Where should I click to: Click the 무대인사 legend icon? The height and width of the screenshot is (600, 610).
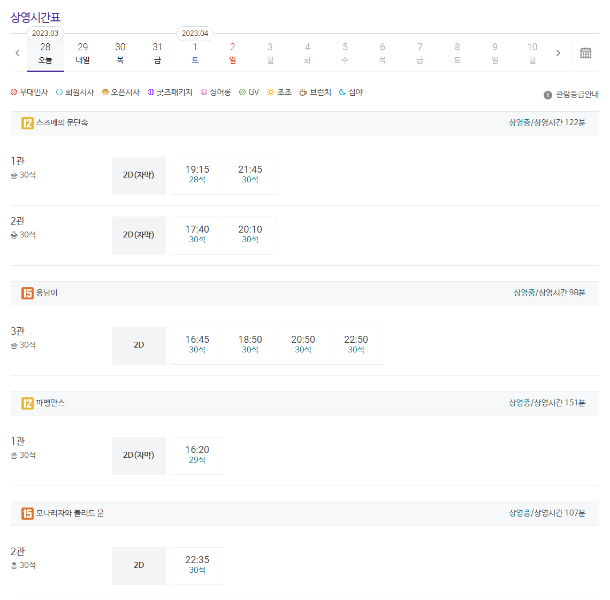[x=14, y=92]
